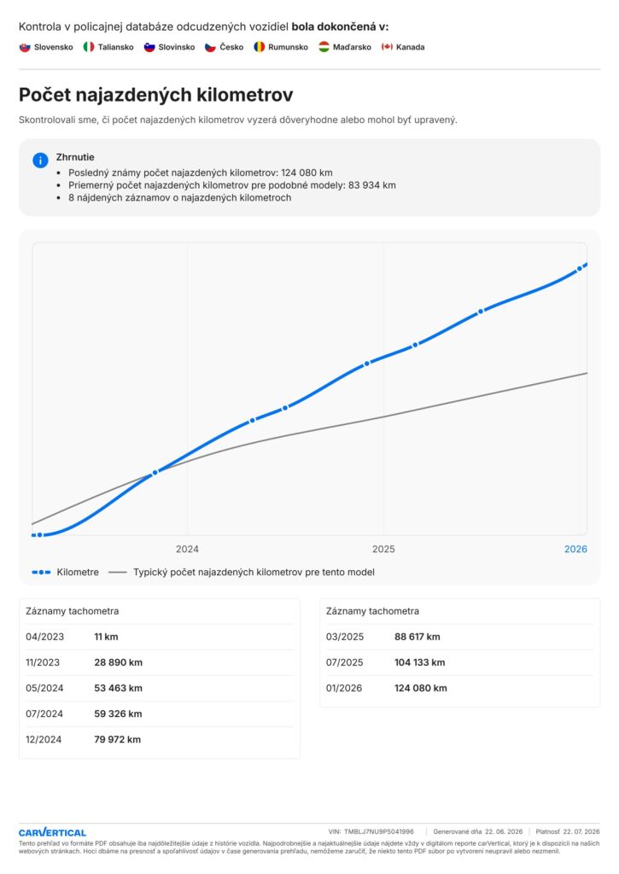619x874 pixels.
Task: Click the blue info icon beside Zhrnutie
Action: point(41,160)
